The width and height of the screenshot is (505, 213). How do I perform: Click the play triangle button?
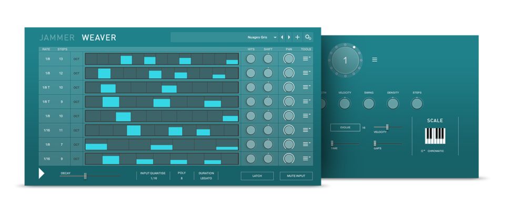[42, 174]
